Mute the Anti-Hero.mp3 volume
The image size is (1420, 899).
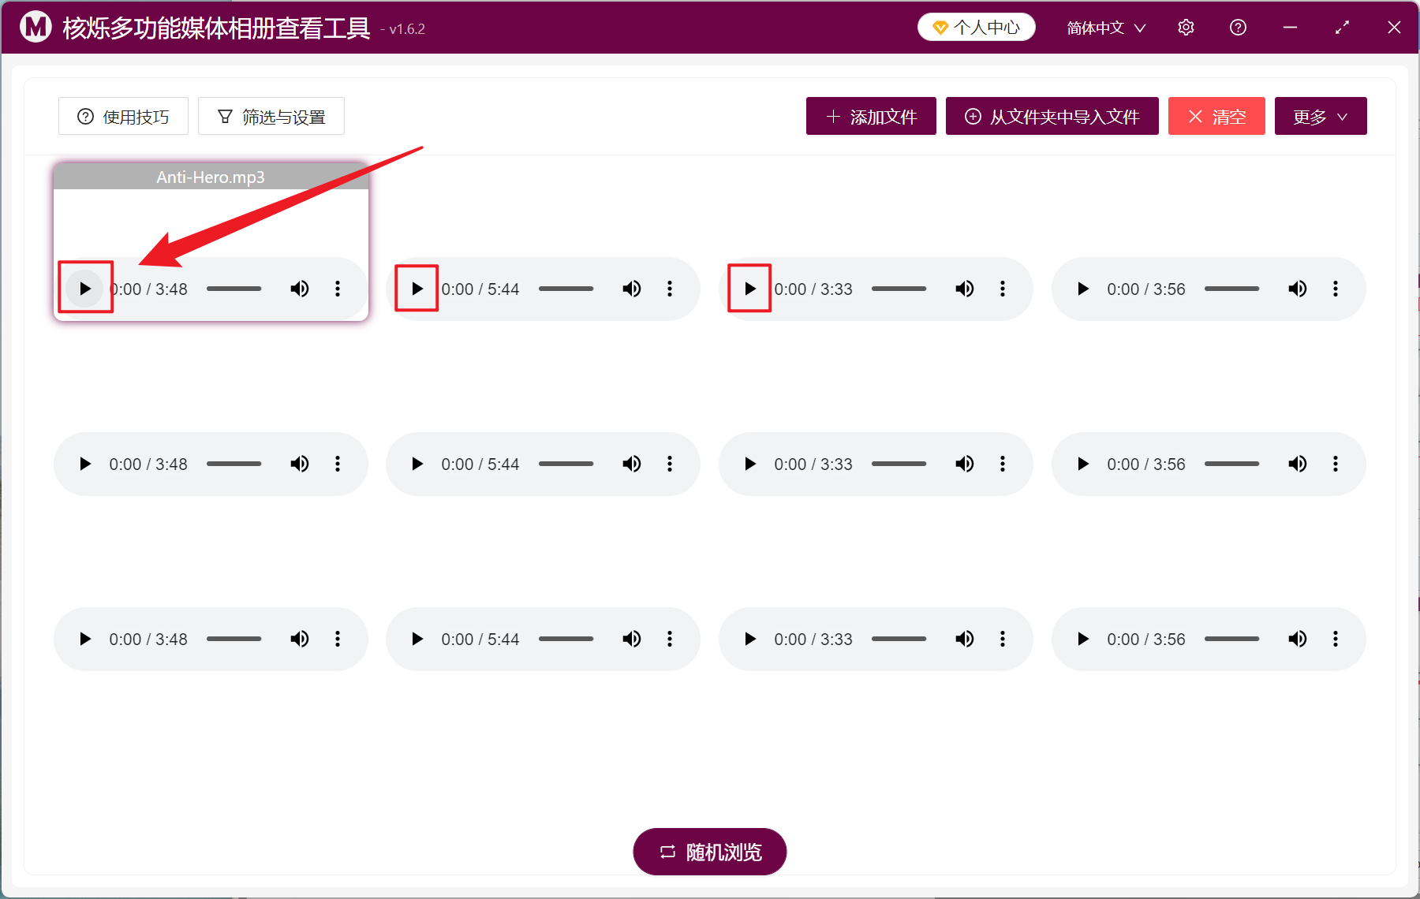(x=300, y=289)
